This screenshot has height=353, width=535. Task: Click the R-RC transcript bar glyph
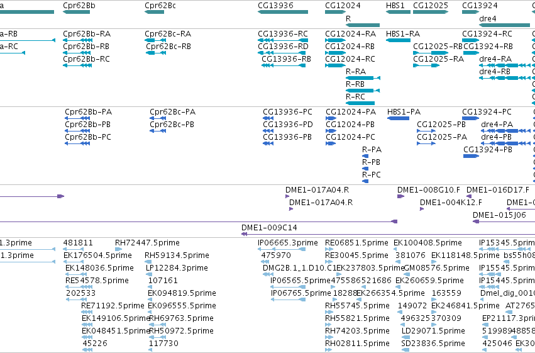(x=360, y=103)
